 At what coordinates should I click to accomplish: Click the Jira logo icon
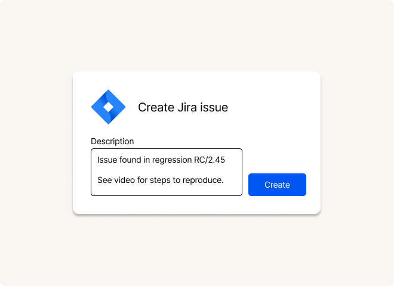pyautogui.click(x=108, y=107)
